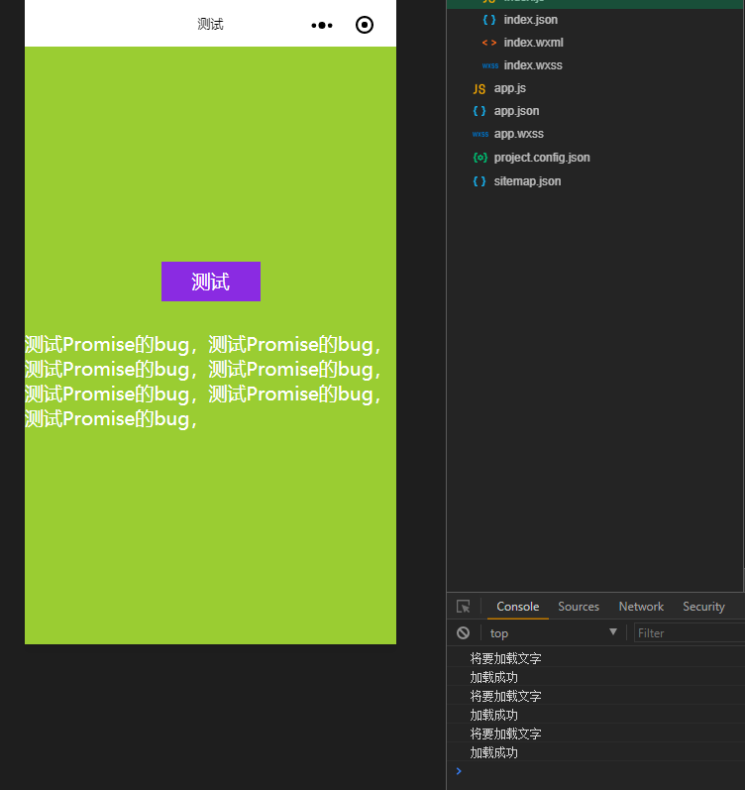Switch to the Console tab
This screenshot has width=745, height=790.
click(x=518, y=607)
